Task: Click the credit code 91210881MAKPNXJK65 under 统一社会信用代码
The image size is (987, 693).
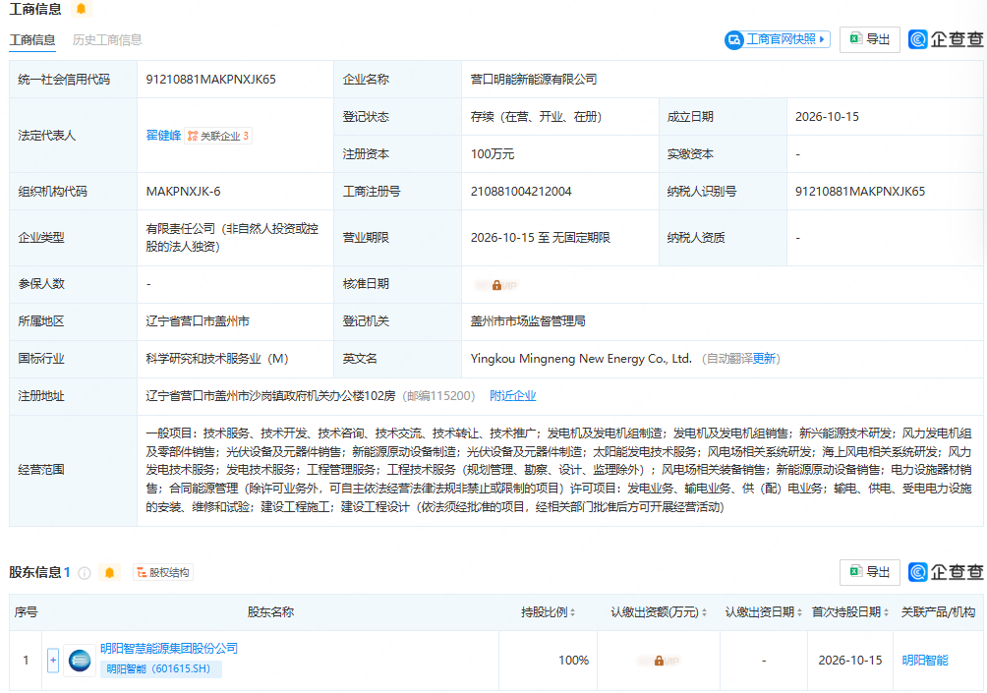Action: (x=211, y=80)
